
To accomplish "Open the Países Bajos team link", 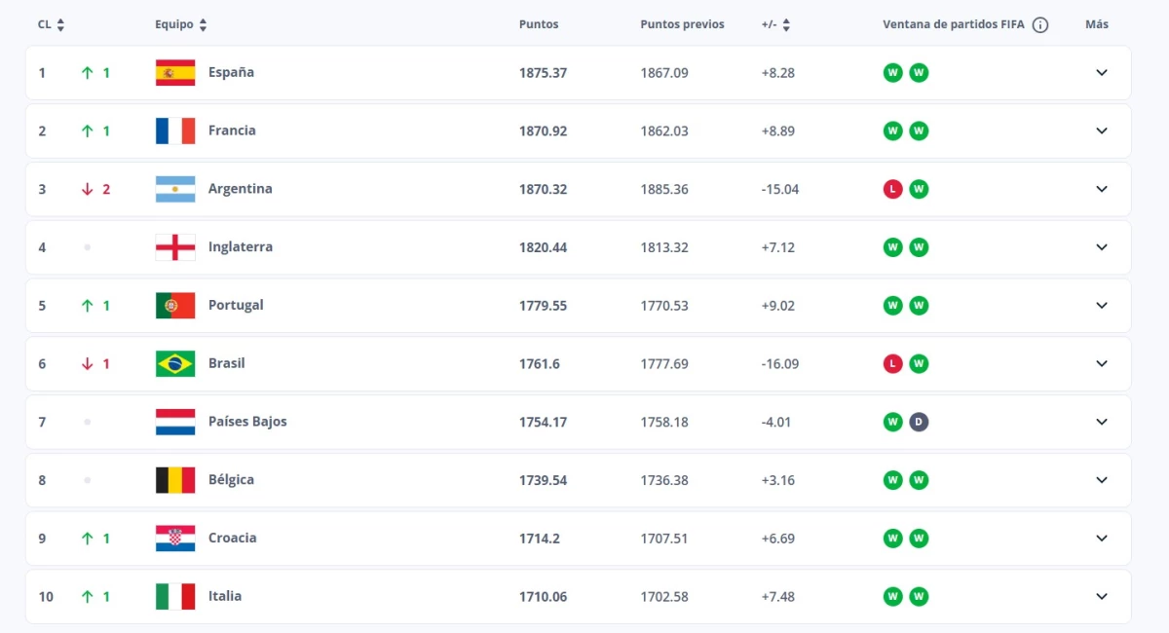I will click(247, 422).
